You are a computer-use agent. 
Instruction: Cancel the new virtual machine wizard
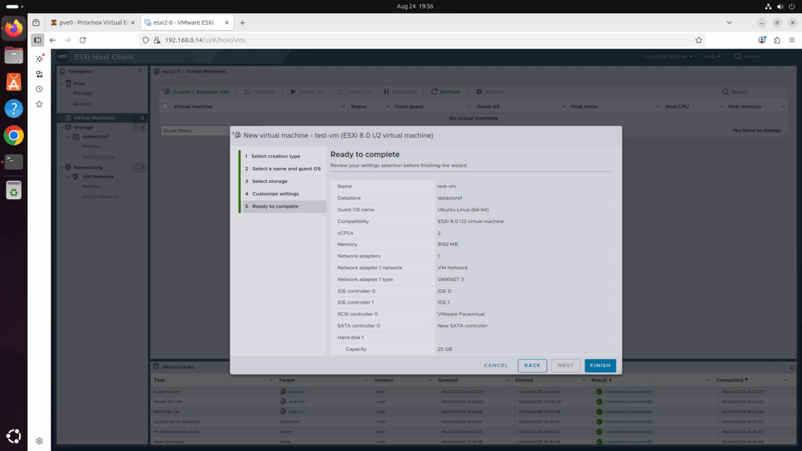(496, 365)
